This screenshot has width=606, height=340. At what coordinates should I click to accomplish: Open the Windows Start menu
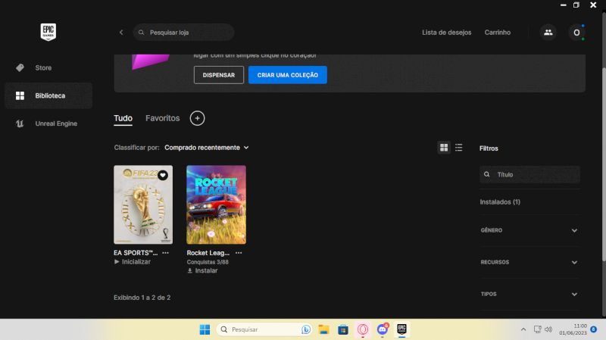click(205, 329)
